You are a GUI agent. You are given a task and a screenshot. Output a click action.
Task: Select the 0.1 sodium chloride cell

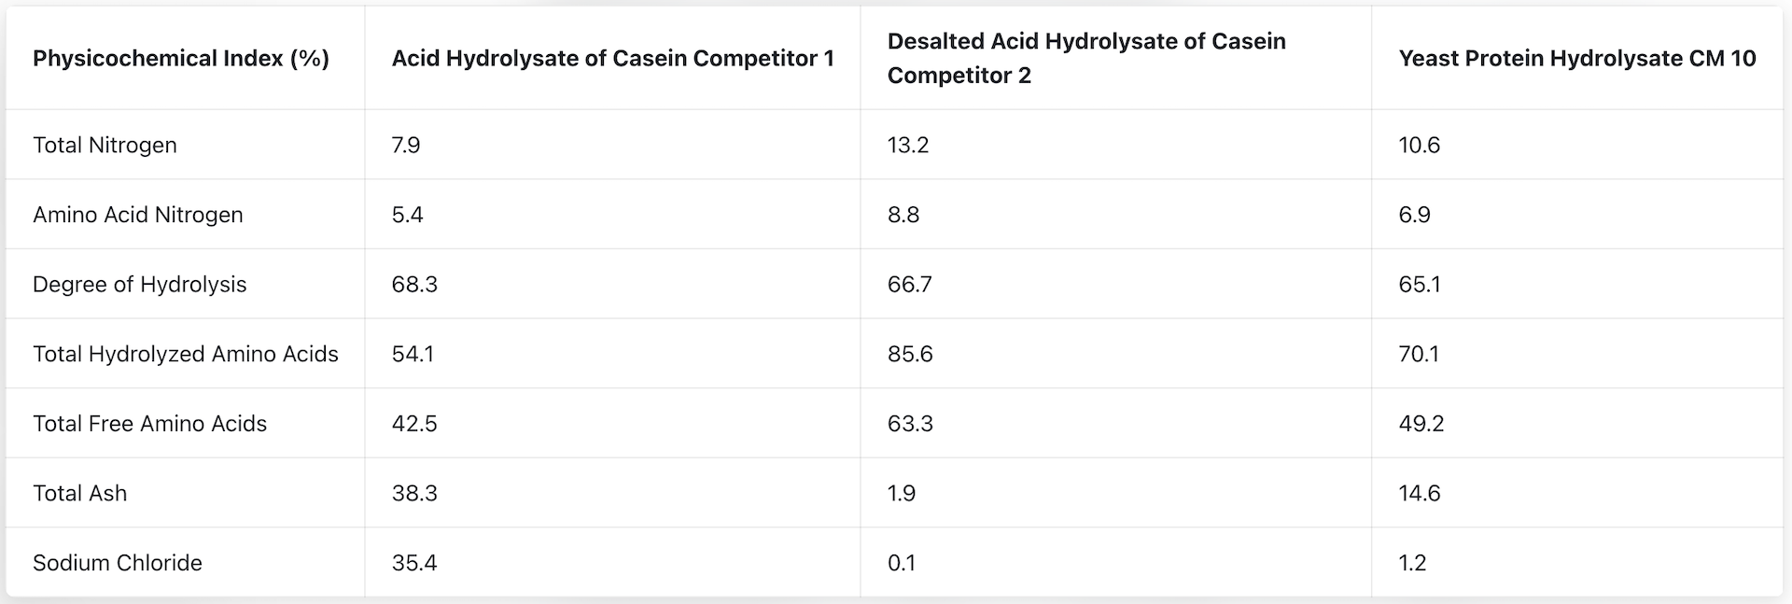click(x=902, y=563)
